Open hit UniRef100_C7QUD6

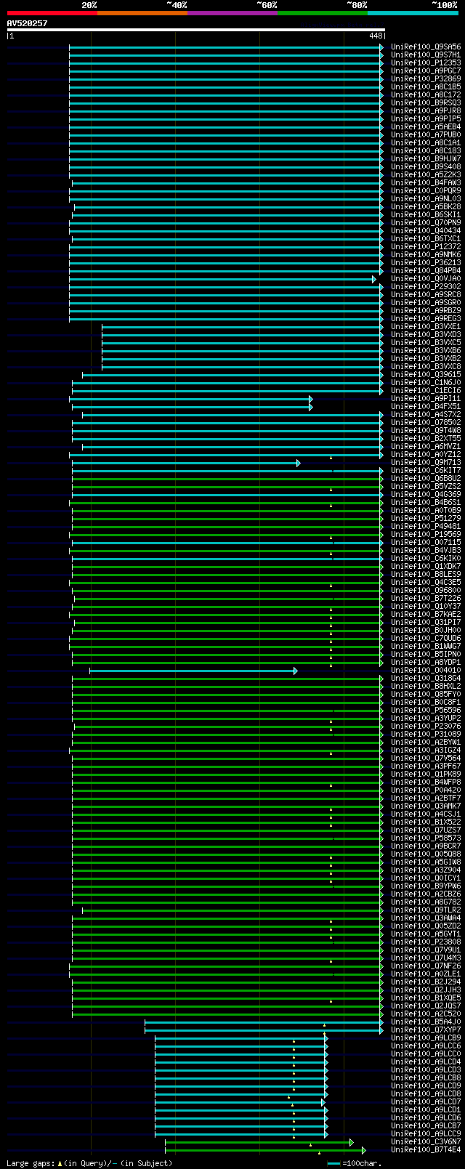(426, 638)
